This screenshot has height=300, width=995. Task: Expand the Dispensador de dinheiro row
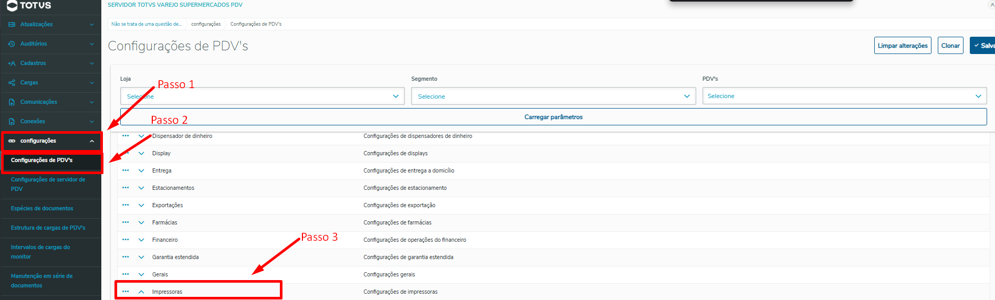point(141,136)
